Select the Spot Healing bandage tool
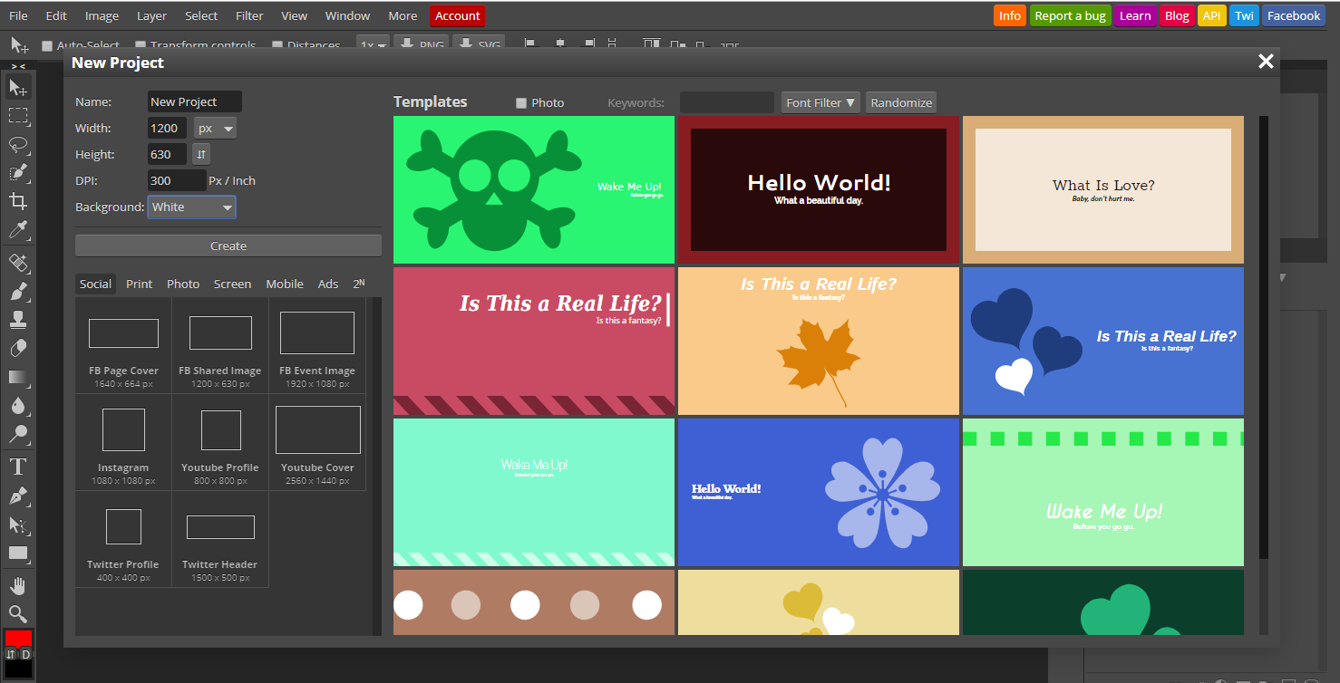The height and width of the screenshot is (683, 1340). [18, 263]
